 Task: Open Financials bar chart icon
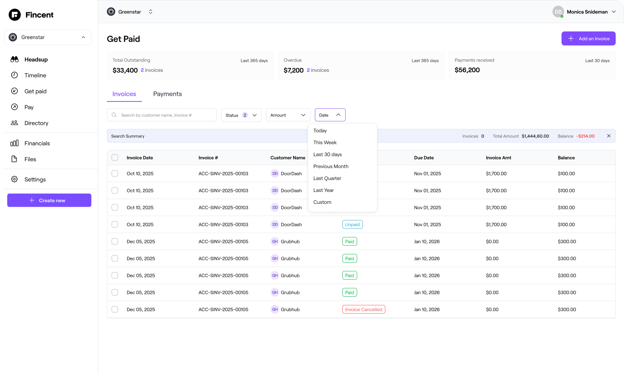click(x=14, y=143)
